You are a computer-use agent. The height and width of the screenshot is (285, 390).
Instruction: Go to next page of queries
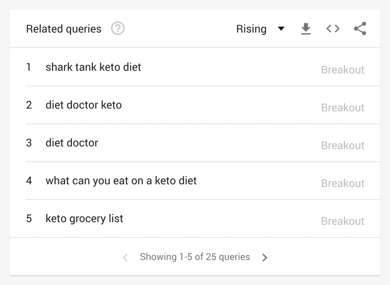tap(265, 257)
